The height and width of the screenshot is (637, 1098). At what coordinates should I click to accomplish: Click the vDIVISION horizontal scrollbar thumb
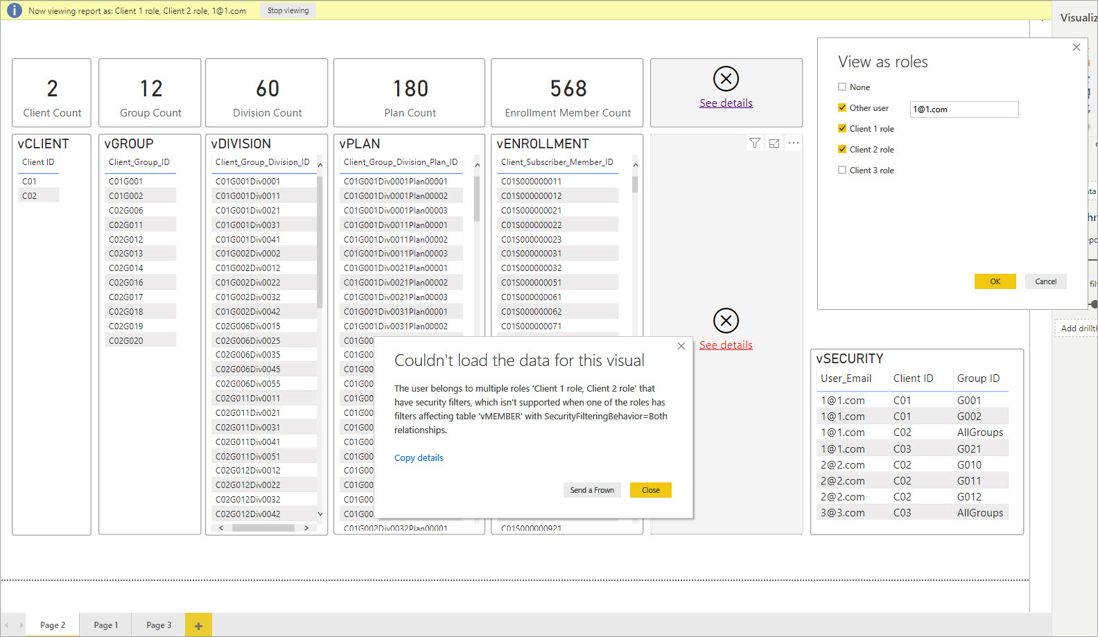(263, 528)
